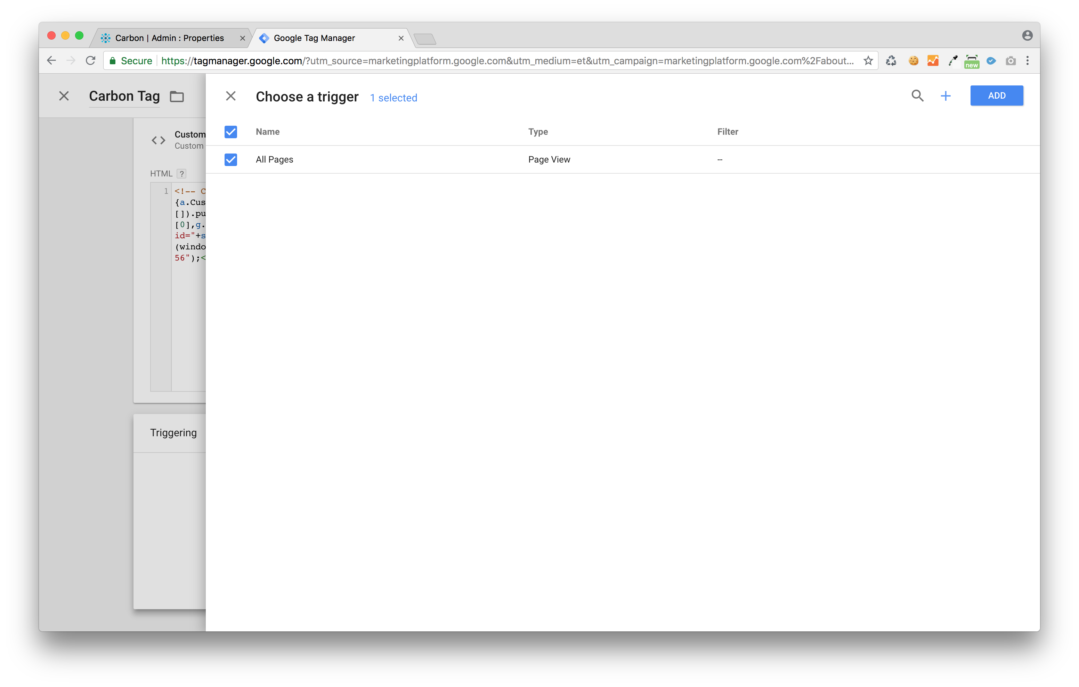Click the browser address bar URL

click(x=506, y=61)
